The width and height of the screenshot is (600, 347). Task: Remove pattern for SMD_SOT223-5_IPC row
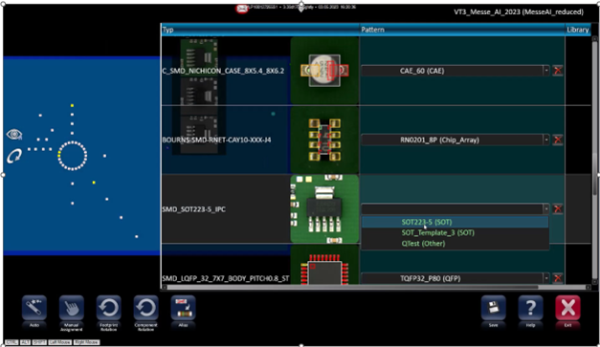click(x=558, y=209)
